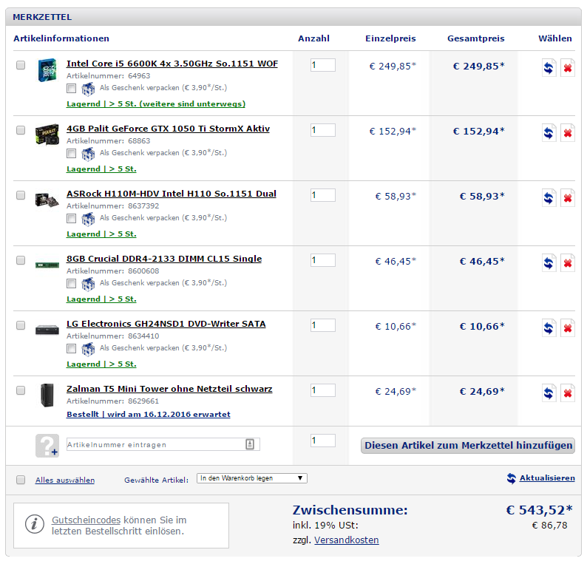The width and height of the screenshot is (587, 564).
Task: Open the Crucial RAM module thumbnail
Action: [x=47, y=265]
